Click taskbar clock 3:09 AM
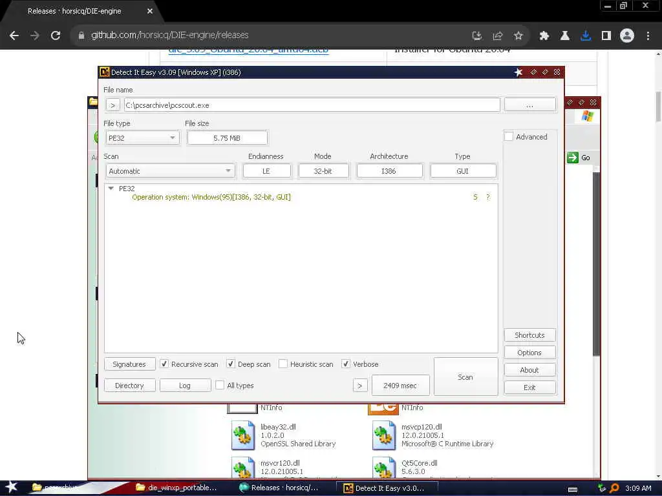The height and width of the screenshot is (496, 662). click(x=638, y=488)
